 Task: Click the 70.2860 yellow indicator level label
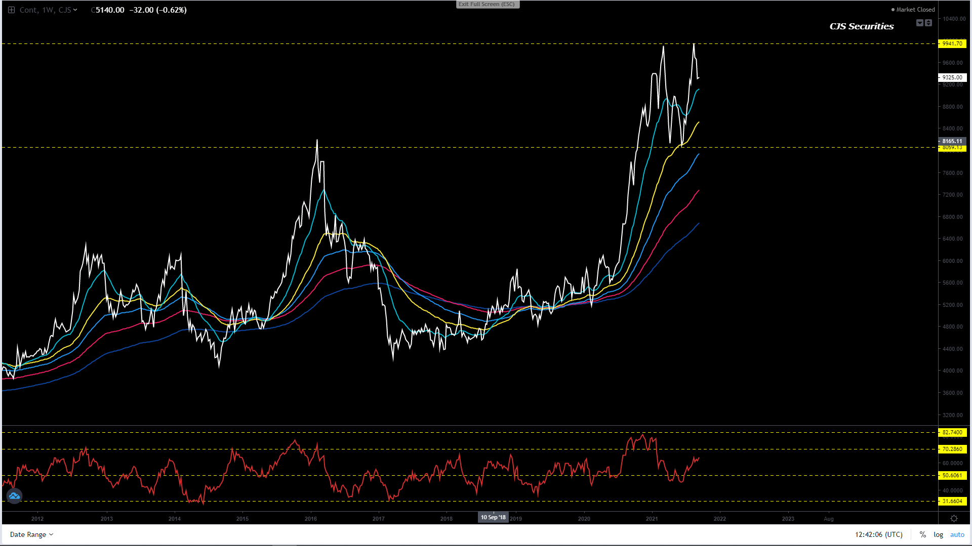point(952,449)
